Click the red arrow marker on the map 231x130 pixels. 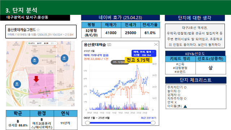[36, 79]
